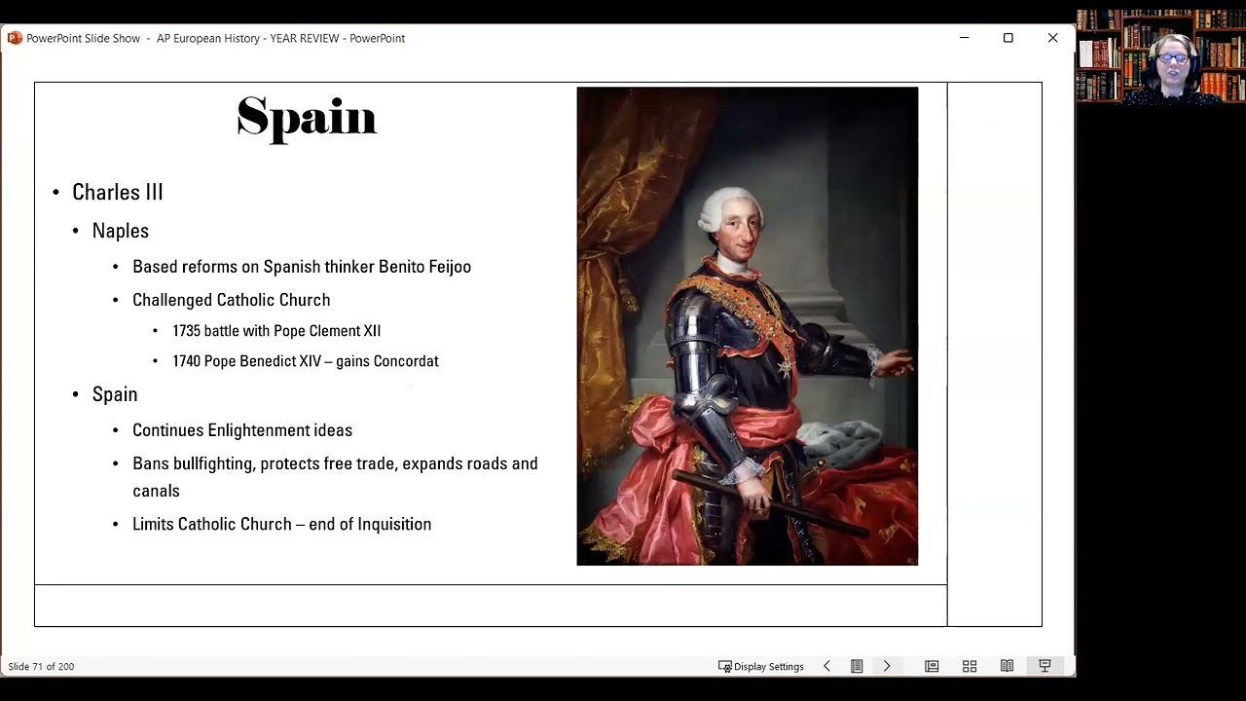Click the 'Slide 71 of 200' indicator
This screenshot has height=701, width=1246.
point(41,666)
